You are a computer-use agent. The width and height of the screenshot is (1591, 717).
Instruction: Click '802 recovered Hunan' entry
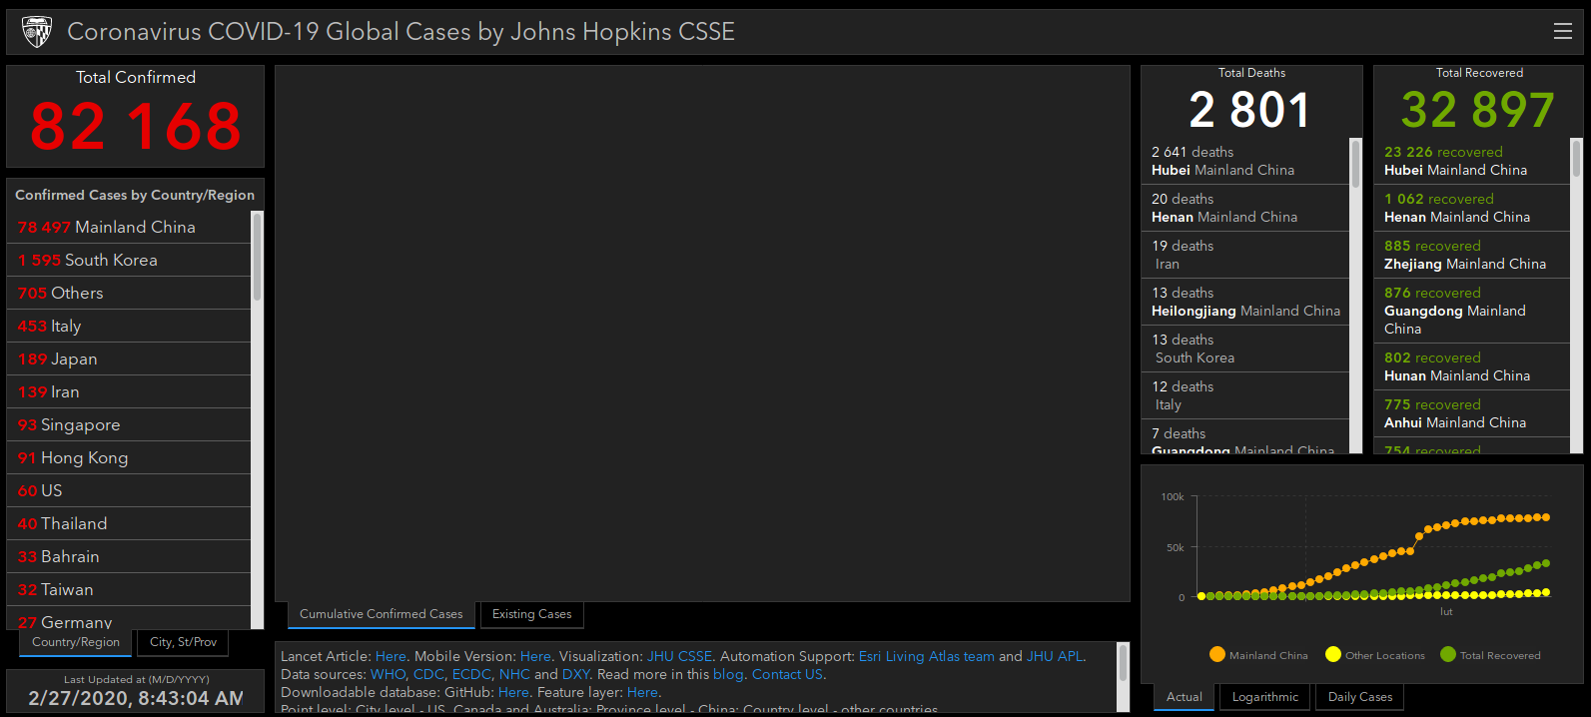click(1473, 366)
